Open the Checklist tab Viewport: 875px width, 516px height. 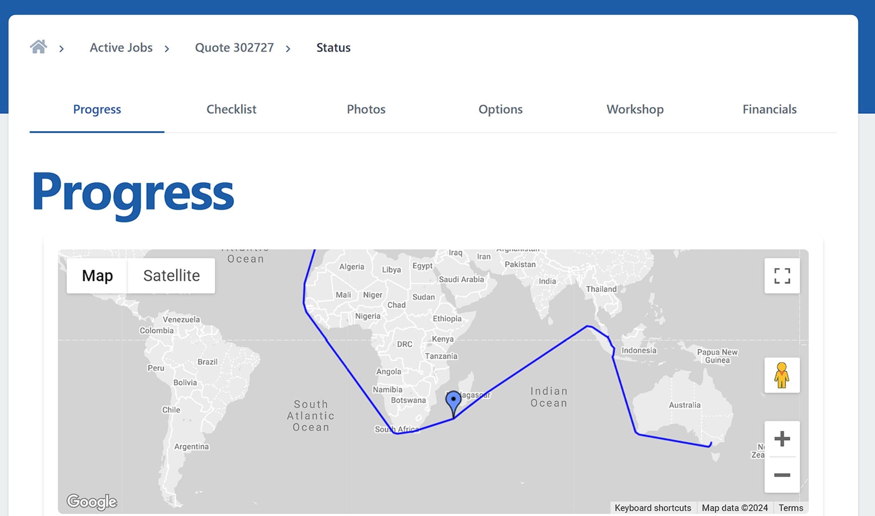tap(231, 109)
